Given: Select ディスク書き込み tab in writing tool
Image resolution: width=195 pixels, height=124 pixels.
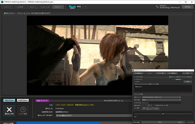Looking at the screenshot, I should point(138,73).
